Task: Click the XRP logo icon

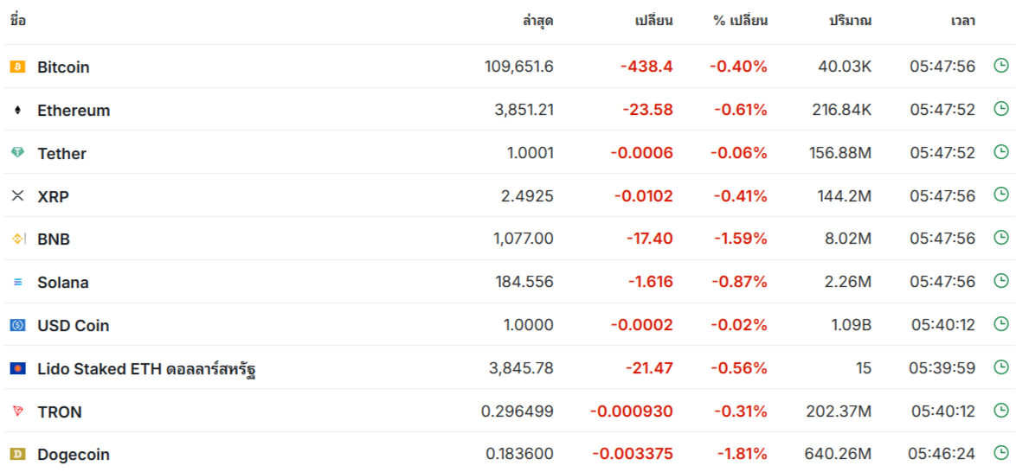Action: [17, 196]
